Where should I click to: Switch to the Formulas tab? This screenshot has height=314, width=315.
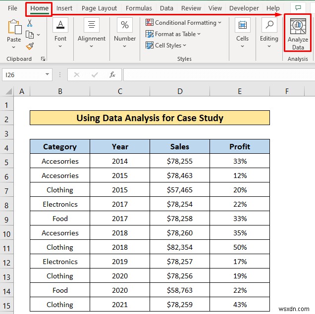point(139,8)
